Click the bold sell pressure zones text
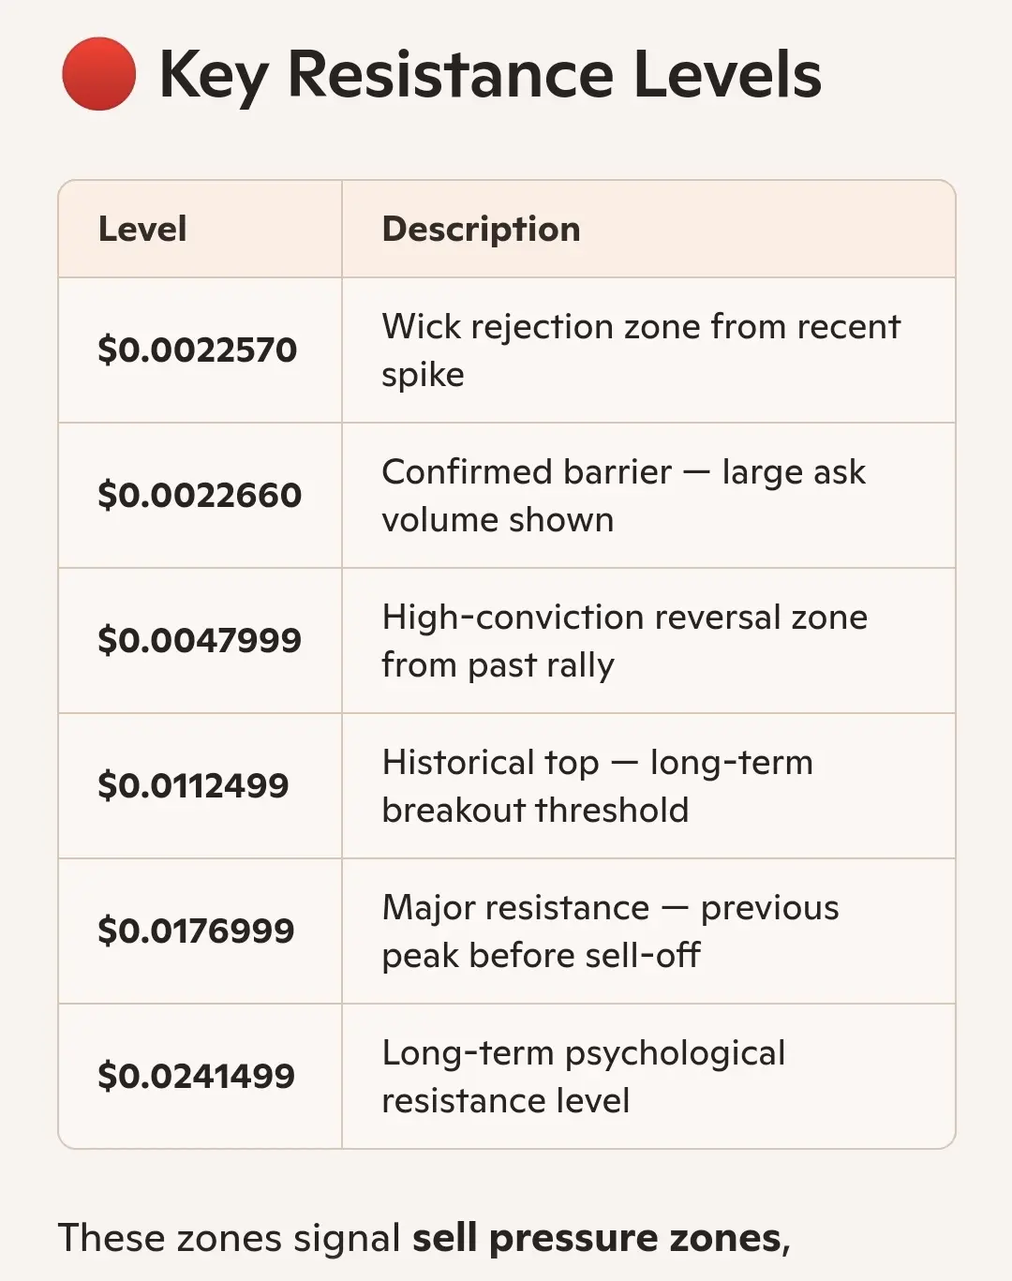1012x1281 pixels. pyautogui.click(x=601, y=1238)
